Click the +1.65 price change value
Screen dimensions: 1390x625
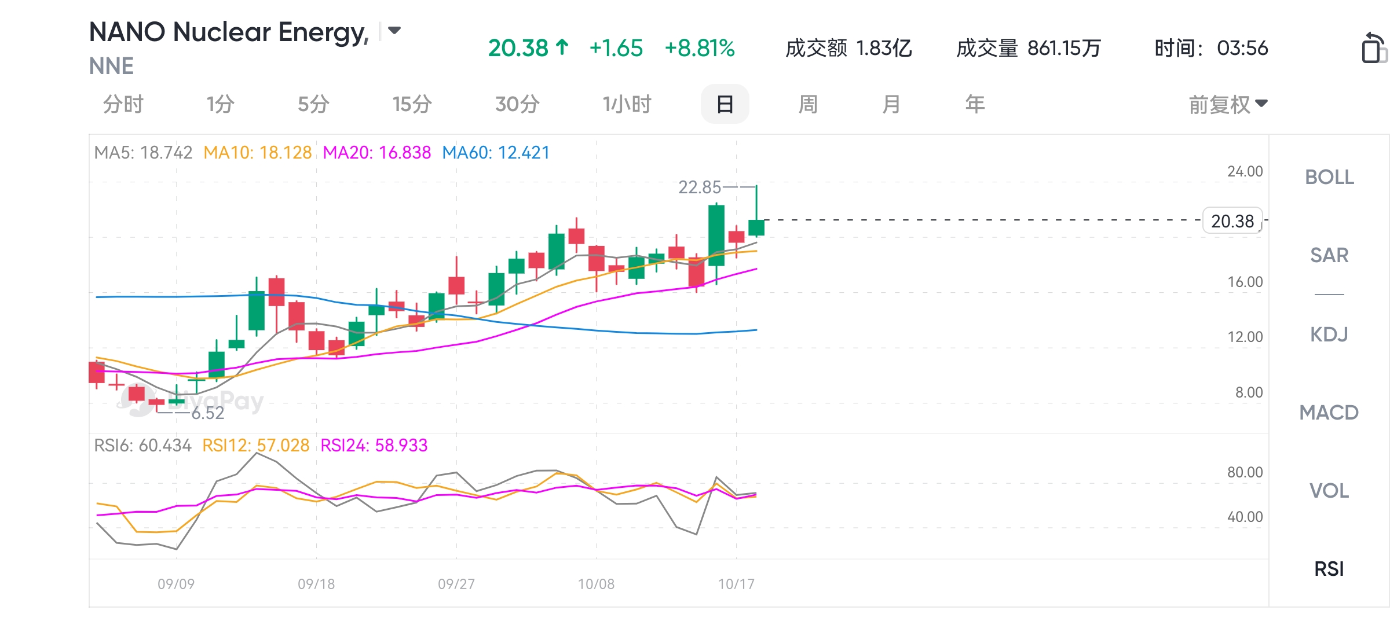616,48
